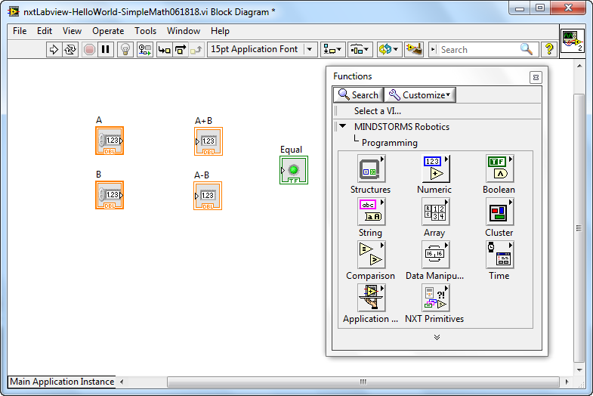Open Customize dropdown in Functions palette
This screenshot has width=593, height=396.
point(420,95)
